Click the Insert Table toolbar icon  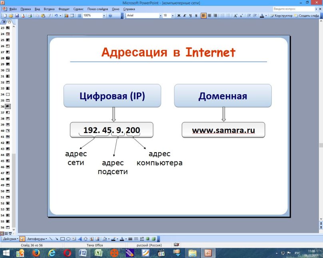pyautogui.click(x=72, y=16)
